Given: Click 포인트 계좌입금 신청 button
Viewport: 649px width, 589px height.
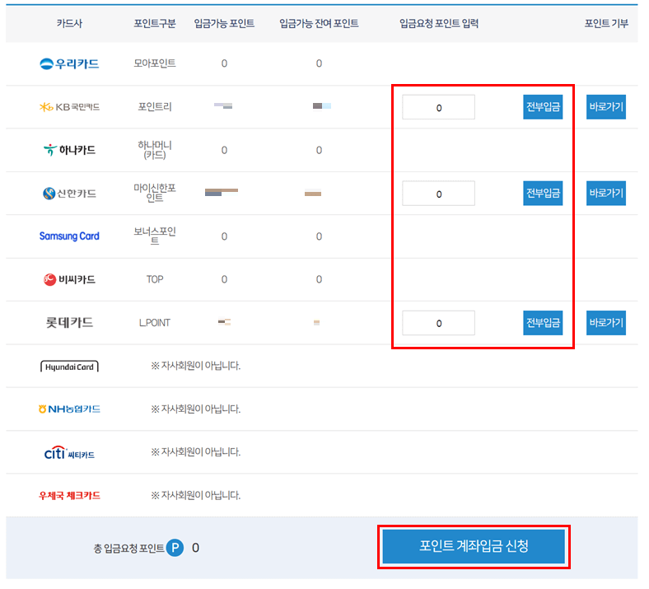Looking at the screenshot, I should pos(474,546).
